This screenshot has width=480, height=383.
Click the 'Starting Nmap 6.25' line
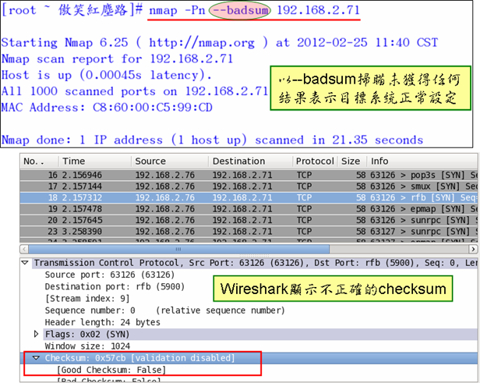219,43
